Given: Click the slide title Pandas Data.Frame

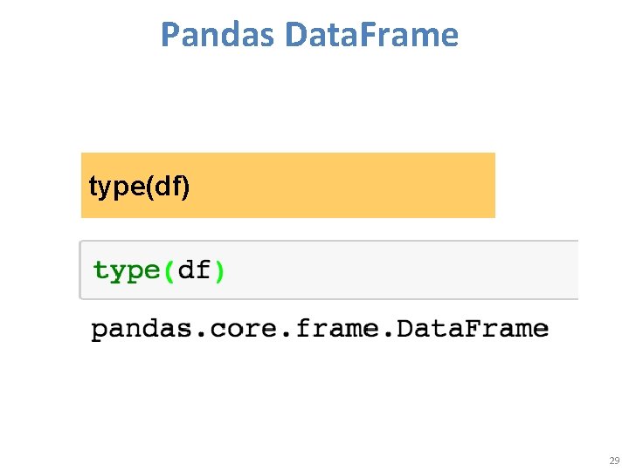Looking at the screenshot, I should (309, 35).
